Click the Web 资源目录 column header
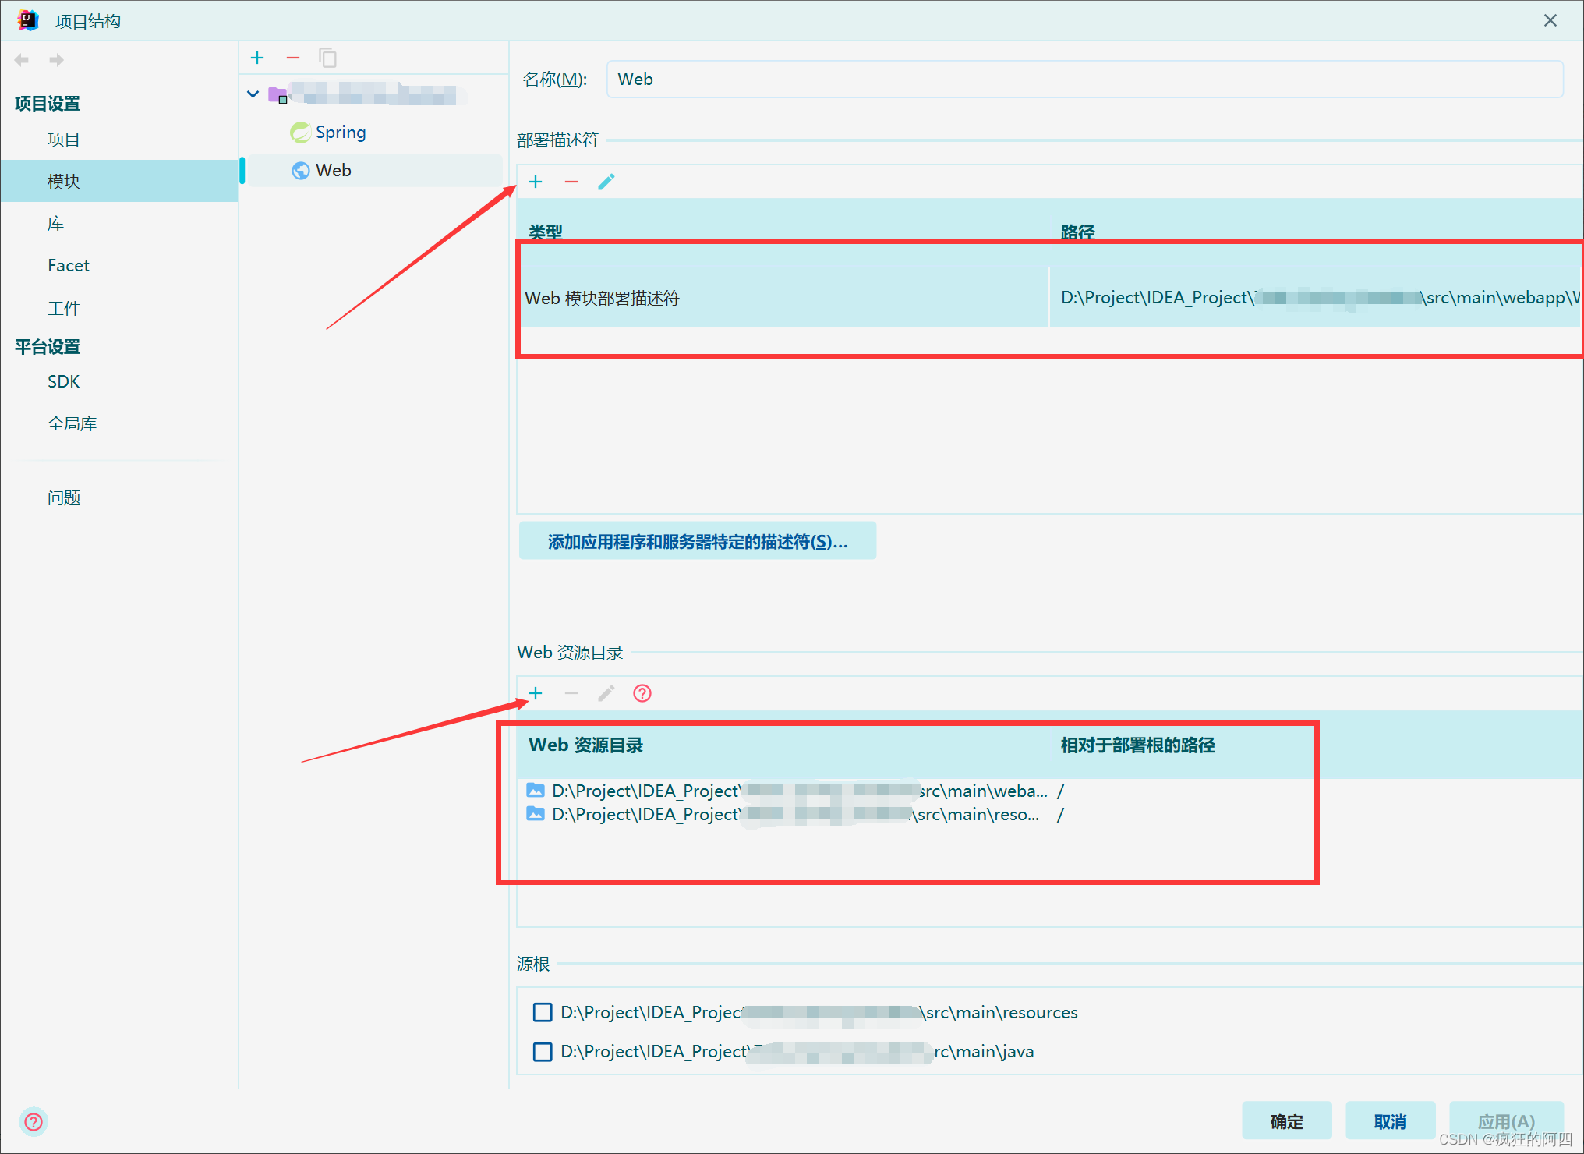Screen dimensions: 1584x1154 point(585,745)
